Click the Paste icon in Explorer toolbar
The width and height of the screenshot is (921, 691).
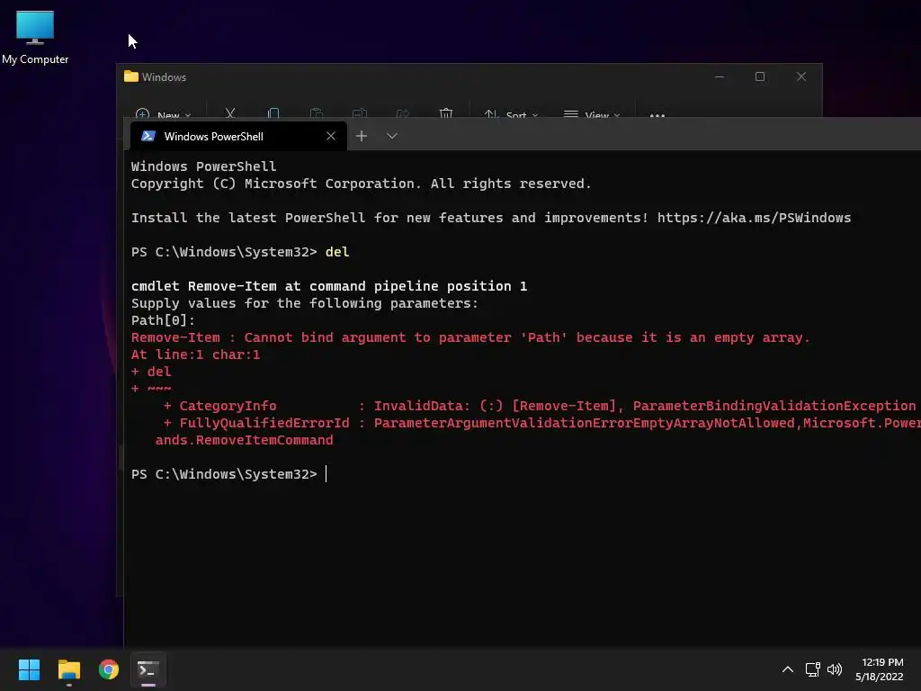(316, 112)
